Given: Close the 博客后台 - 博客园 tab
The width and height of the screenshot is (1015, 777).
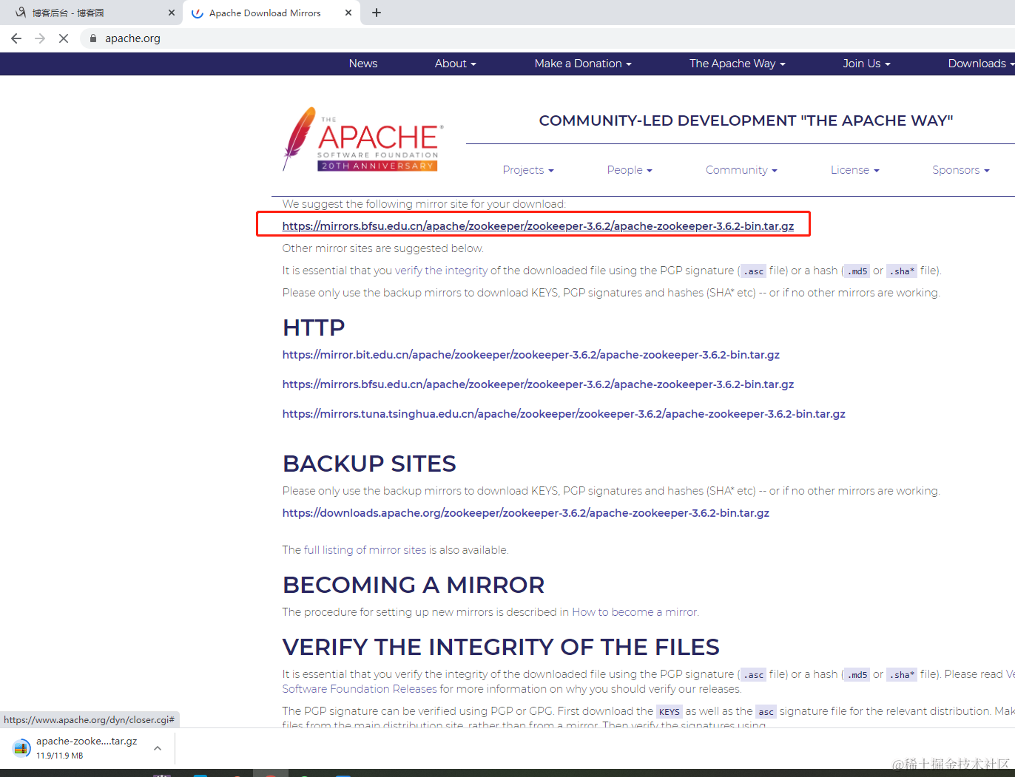Looking at the screenshot, I should (x=172, y=13).
